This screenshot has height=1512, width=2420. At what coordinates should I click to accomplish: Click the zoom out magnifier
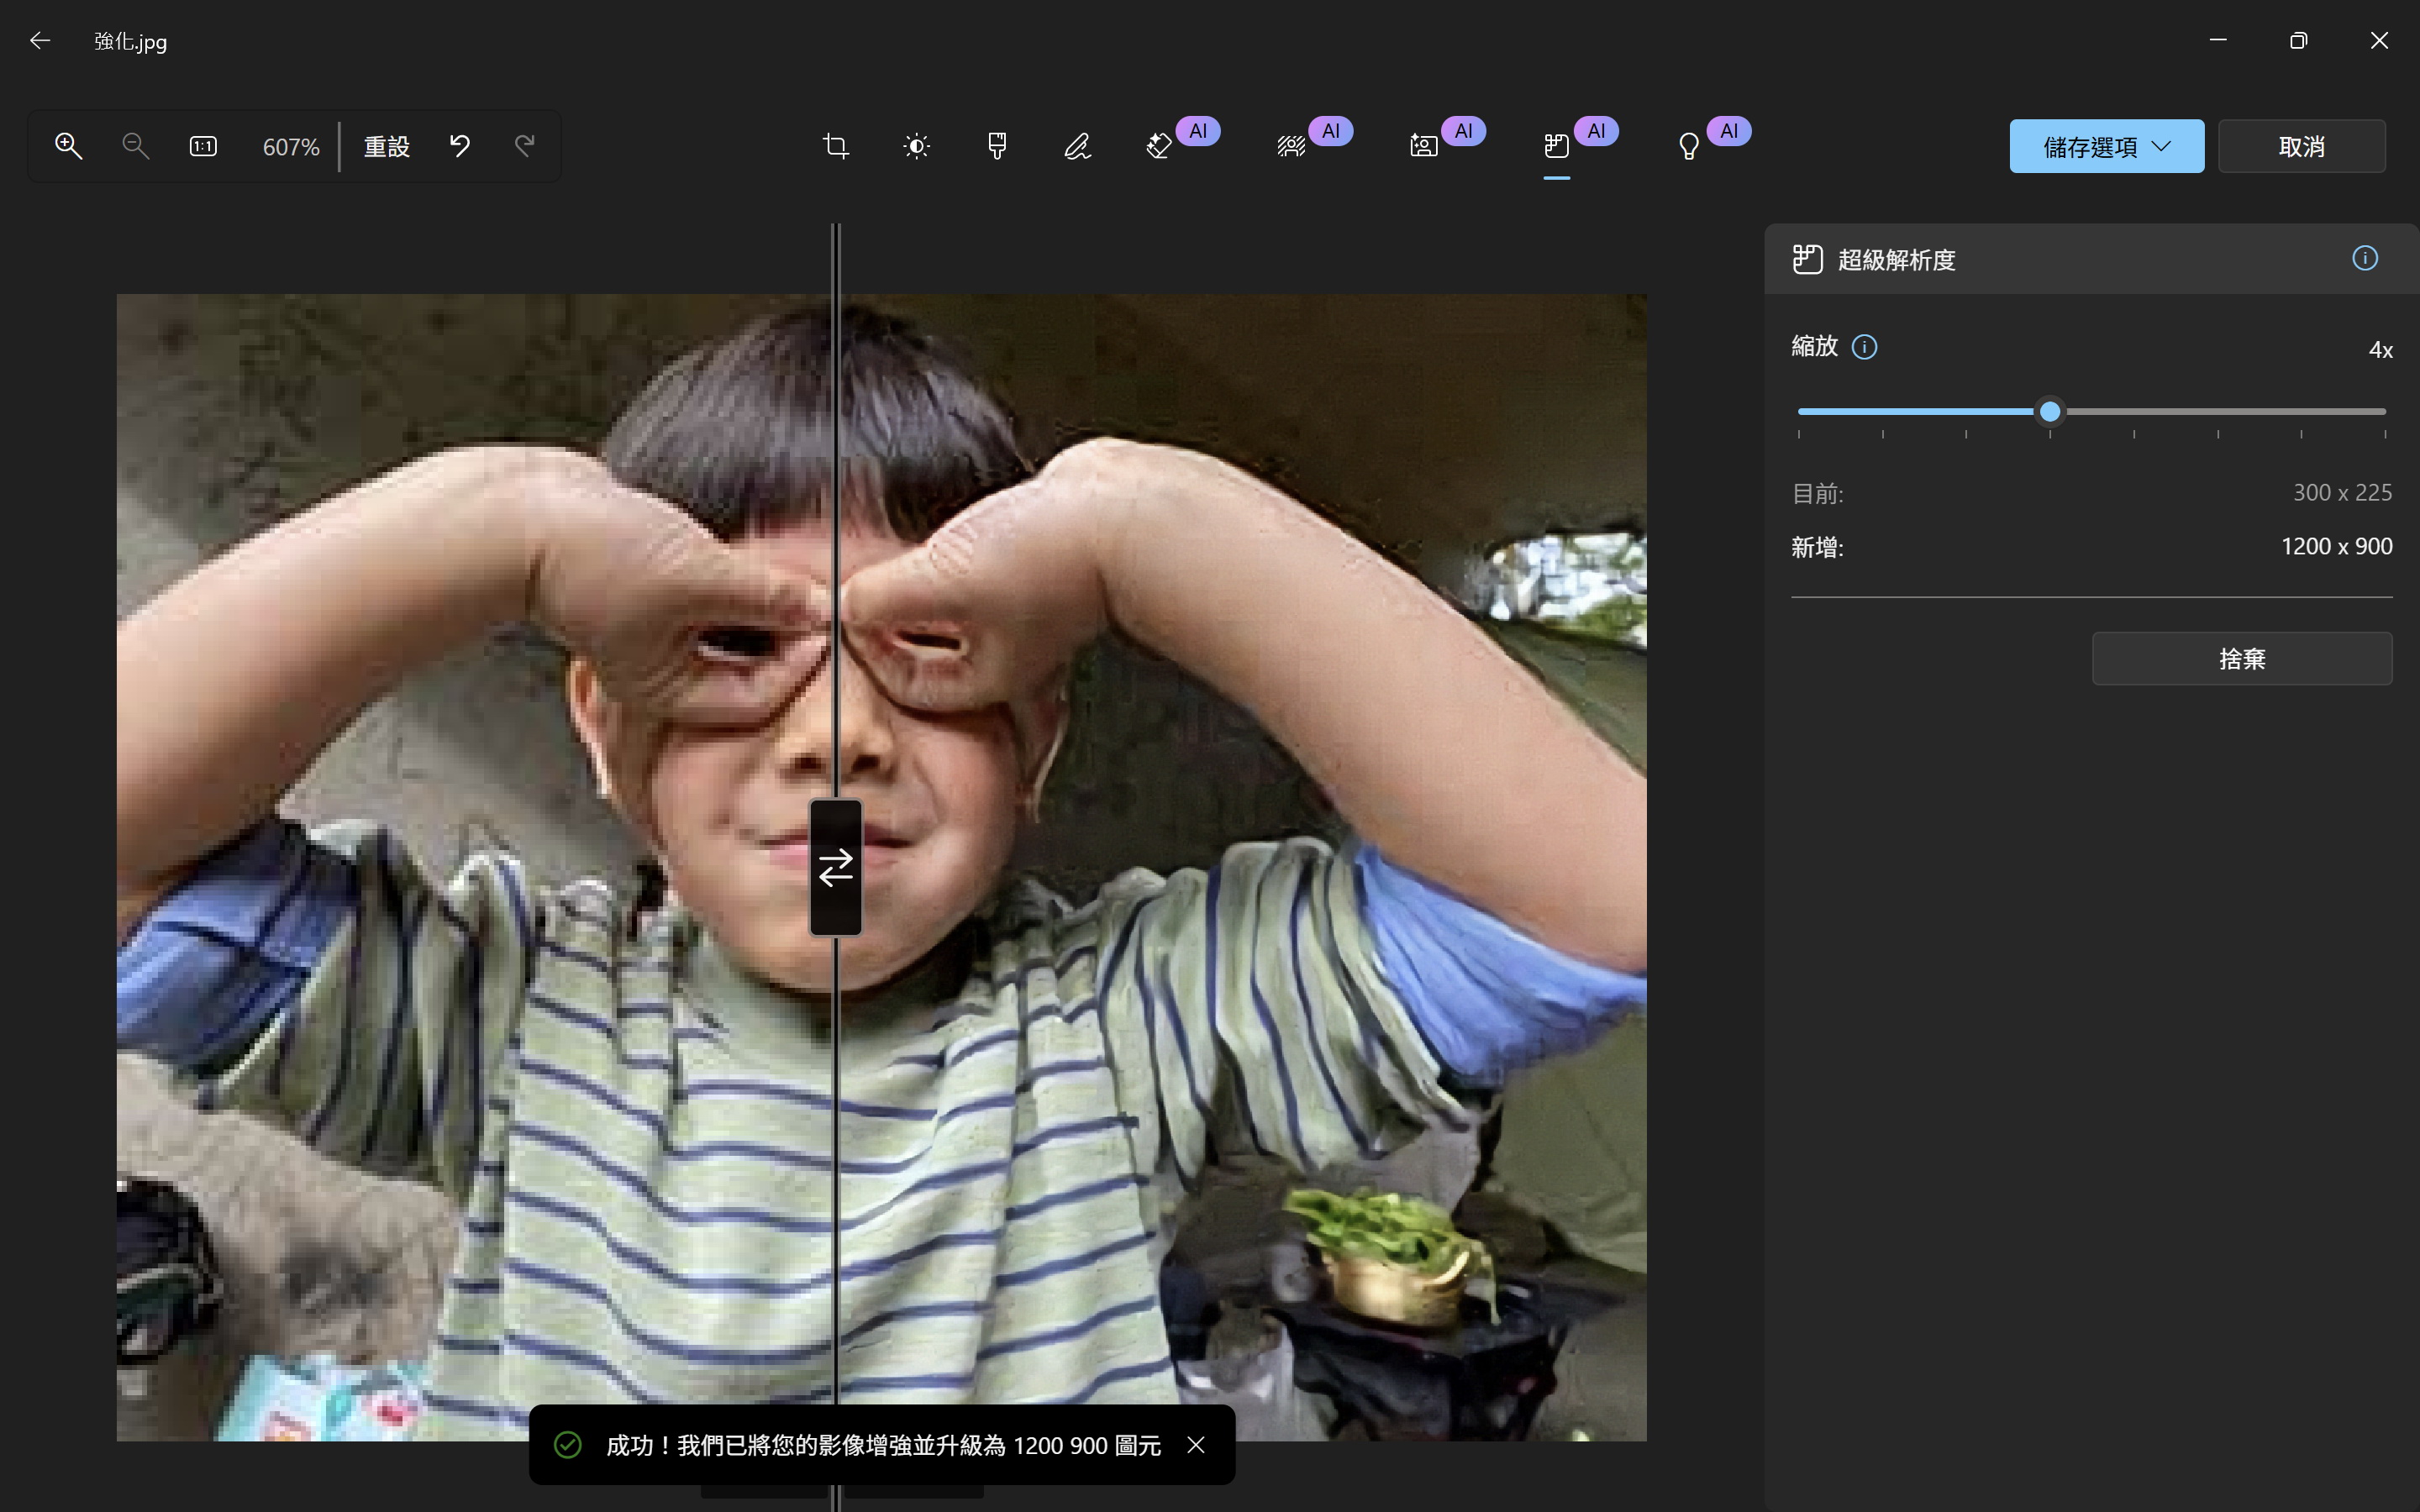135,146
